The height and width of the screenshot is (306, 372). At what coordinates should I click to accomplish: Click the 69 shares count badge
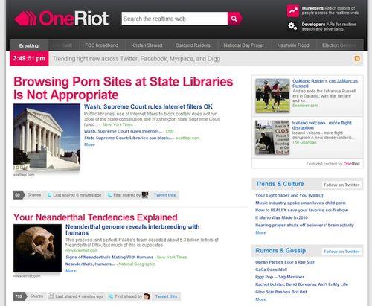pyautogui.click(x=19, y=195)
